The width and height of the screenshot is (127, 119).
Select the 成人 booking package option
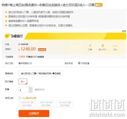(x=23, y=81)
